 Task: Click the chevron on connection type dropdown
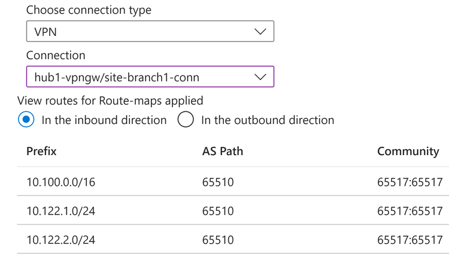point(260,32)
